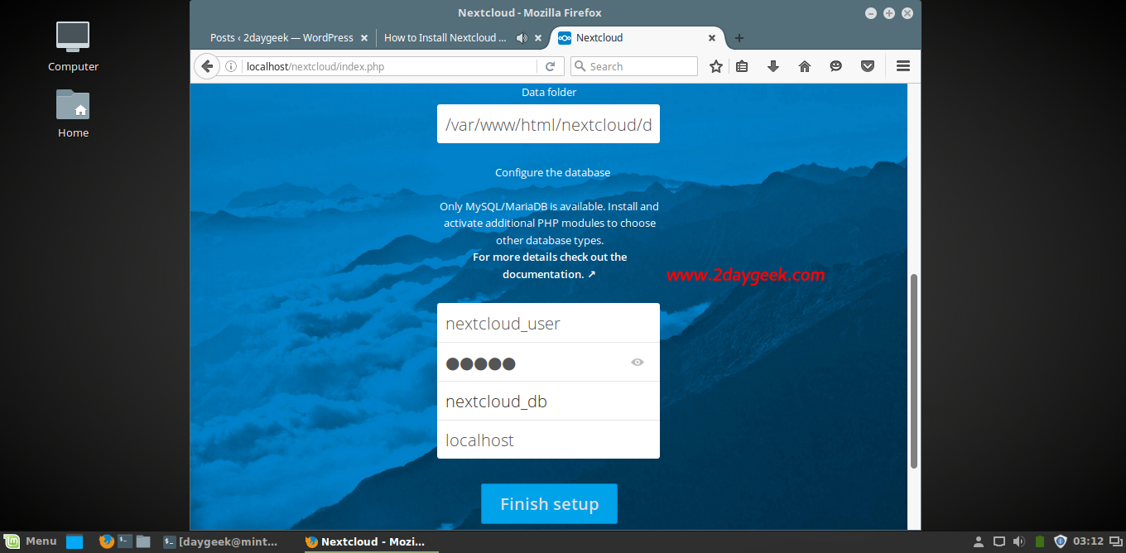The height and width of the screenshot is (553, 1126).
Task: Maximize the Firefox window
Action: point(889,13)
